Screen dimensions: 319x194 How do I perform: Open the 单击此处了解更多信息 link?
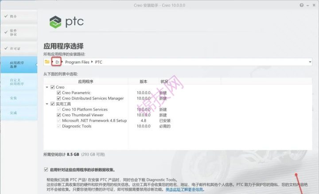(184, 190)
